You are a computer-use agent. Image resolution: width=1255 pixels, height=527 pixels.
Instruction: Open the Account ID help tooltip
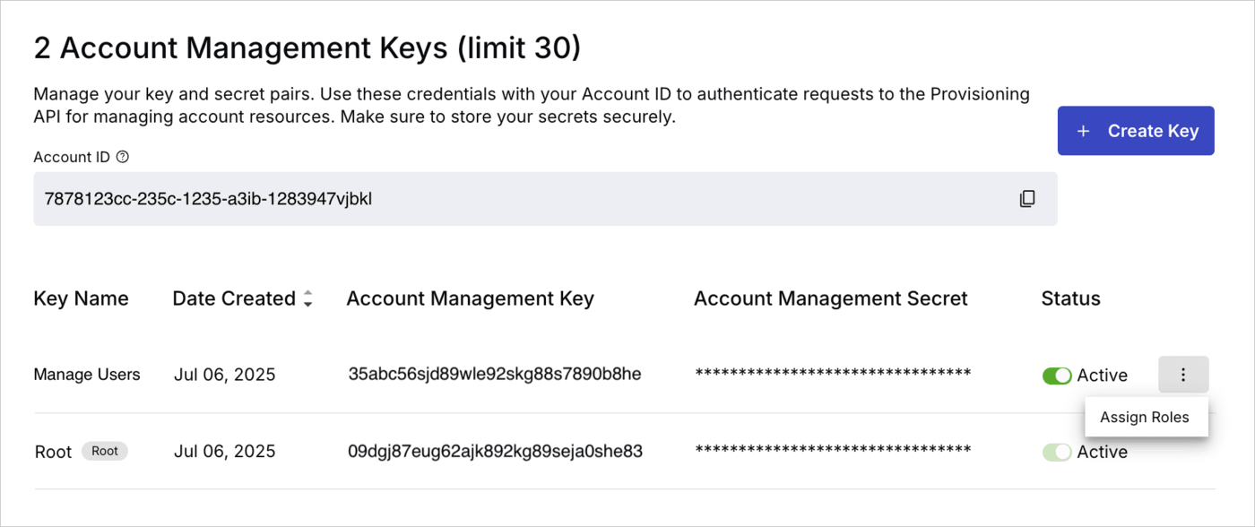[x=122, y=156]
